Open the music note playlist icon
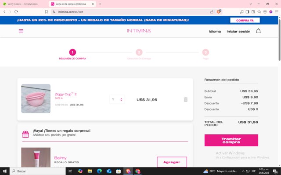The image size is (281, 175). pos(241,12)
